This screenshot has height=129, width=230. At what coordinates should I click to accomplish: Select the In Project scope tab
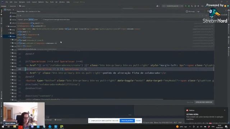(20, 19)
